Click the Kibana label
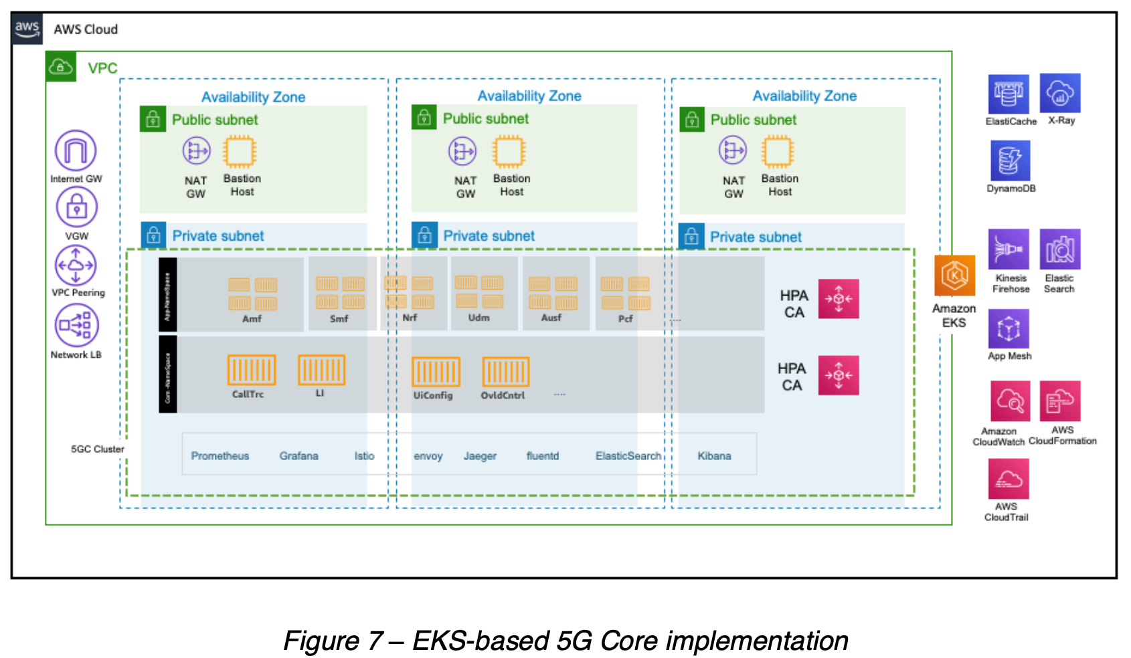The image size is (1131, 658). [714, 455]
